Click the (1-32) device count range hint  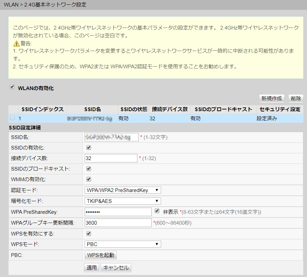(x=149, y=158)
